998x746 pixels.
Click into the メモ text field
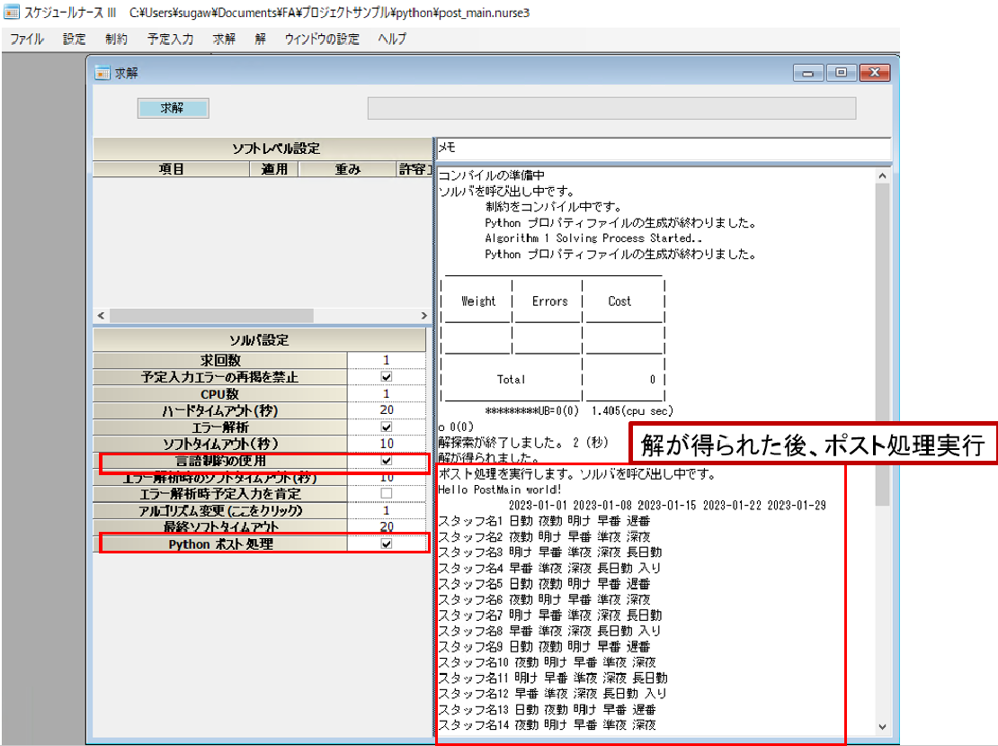(x=662, y=148)
